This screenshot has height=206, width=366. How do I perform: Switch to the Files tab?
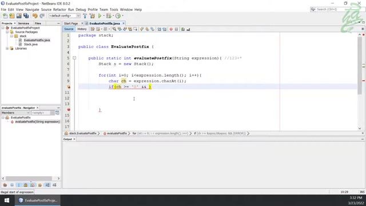38,23
